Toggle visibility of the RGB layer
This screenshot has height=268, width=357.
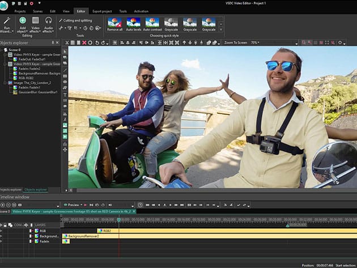pos(2,231)
